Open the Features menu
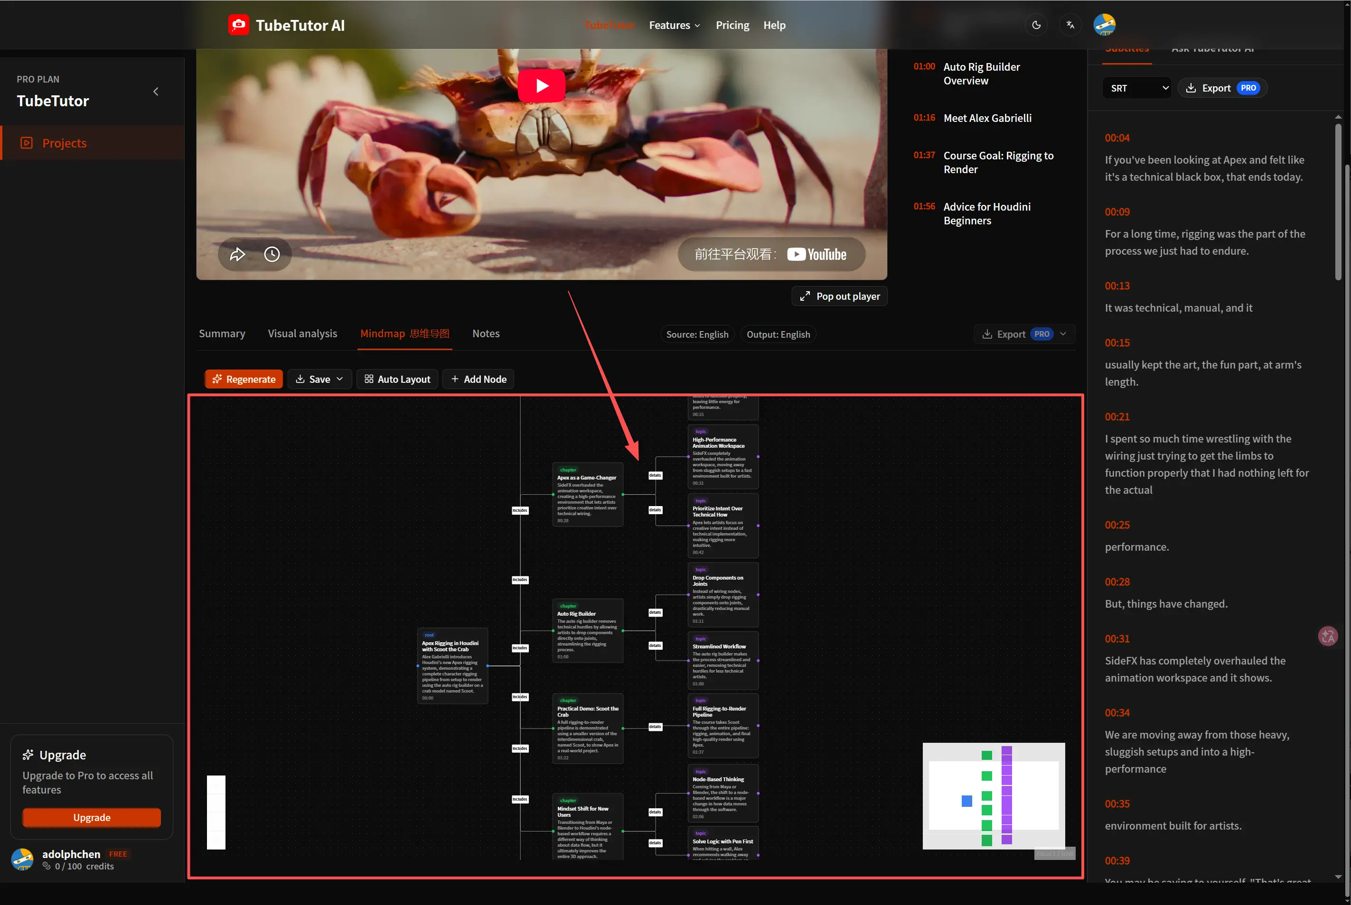1351x905 pixels. coord(675,25)
